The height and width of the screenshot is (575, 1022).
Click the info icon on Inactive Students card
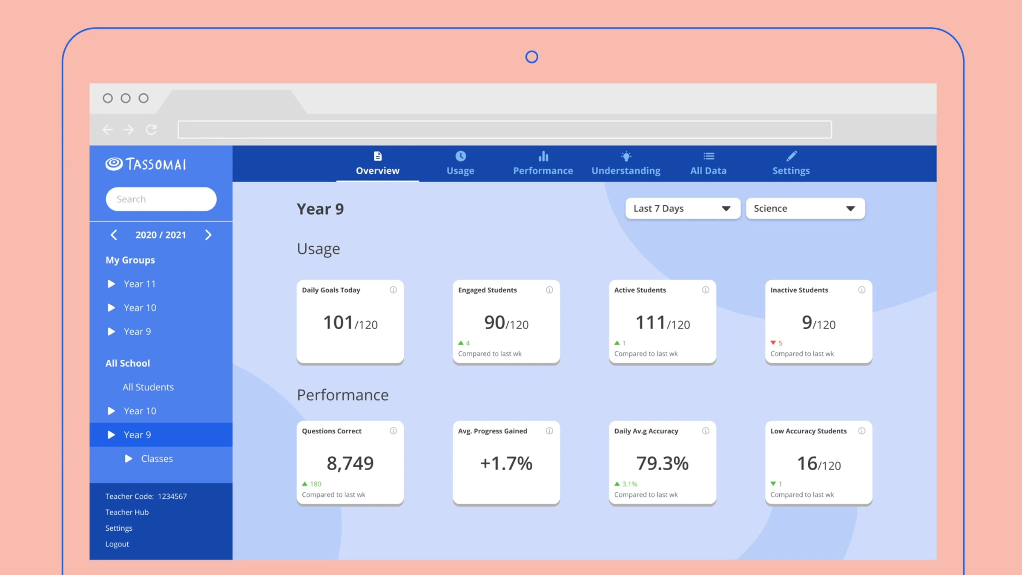(x=861, y=290)
